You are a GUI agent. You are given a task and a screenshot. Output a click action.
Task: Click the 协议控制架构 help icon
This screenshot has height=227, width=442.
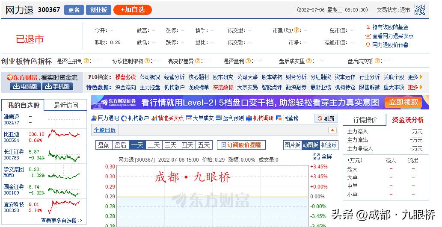147,61
